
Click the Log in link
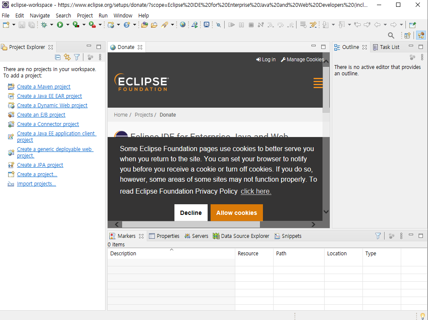(266, 60)
